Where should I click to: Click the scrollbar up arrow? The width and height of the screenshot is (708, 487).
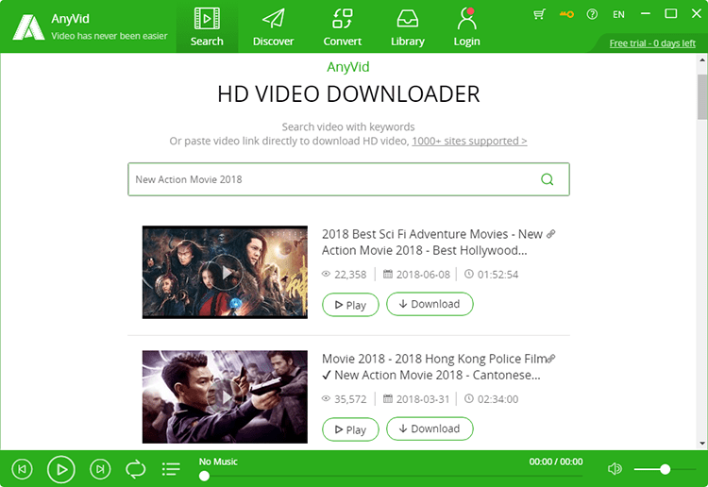coord(702,59)
